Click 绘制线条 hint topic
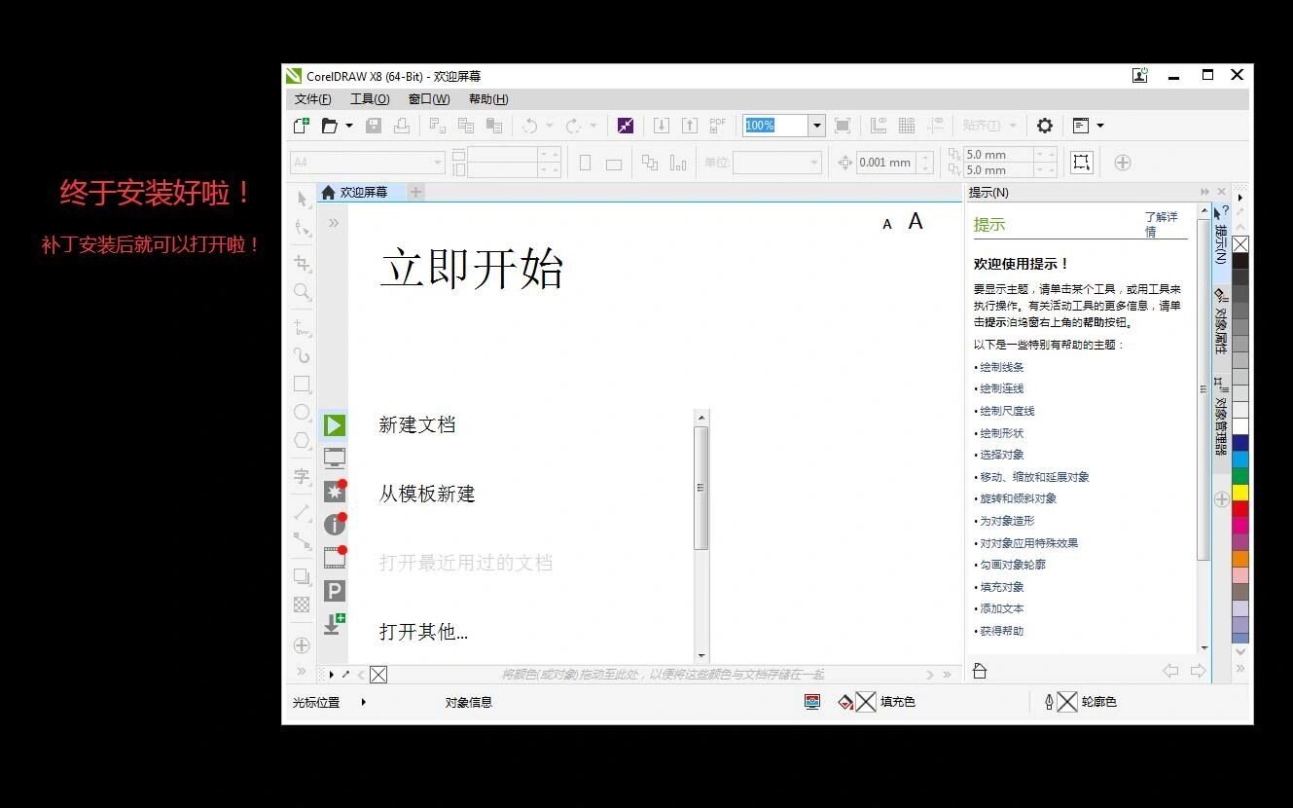This screenshot has width=1293, height=808. 1001,367
